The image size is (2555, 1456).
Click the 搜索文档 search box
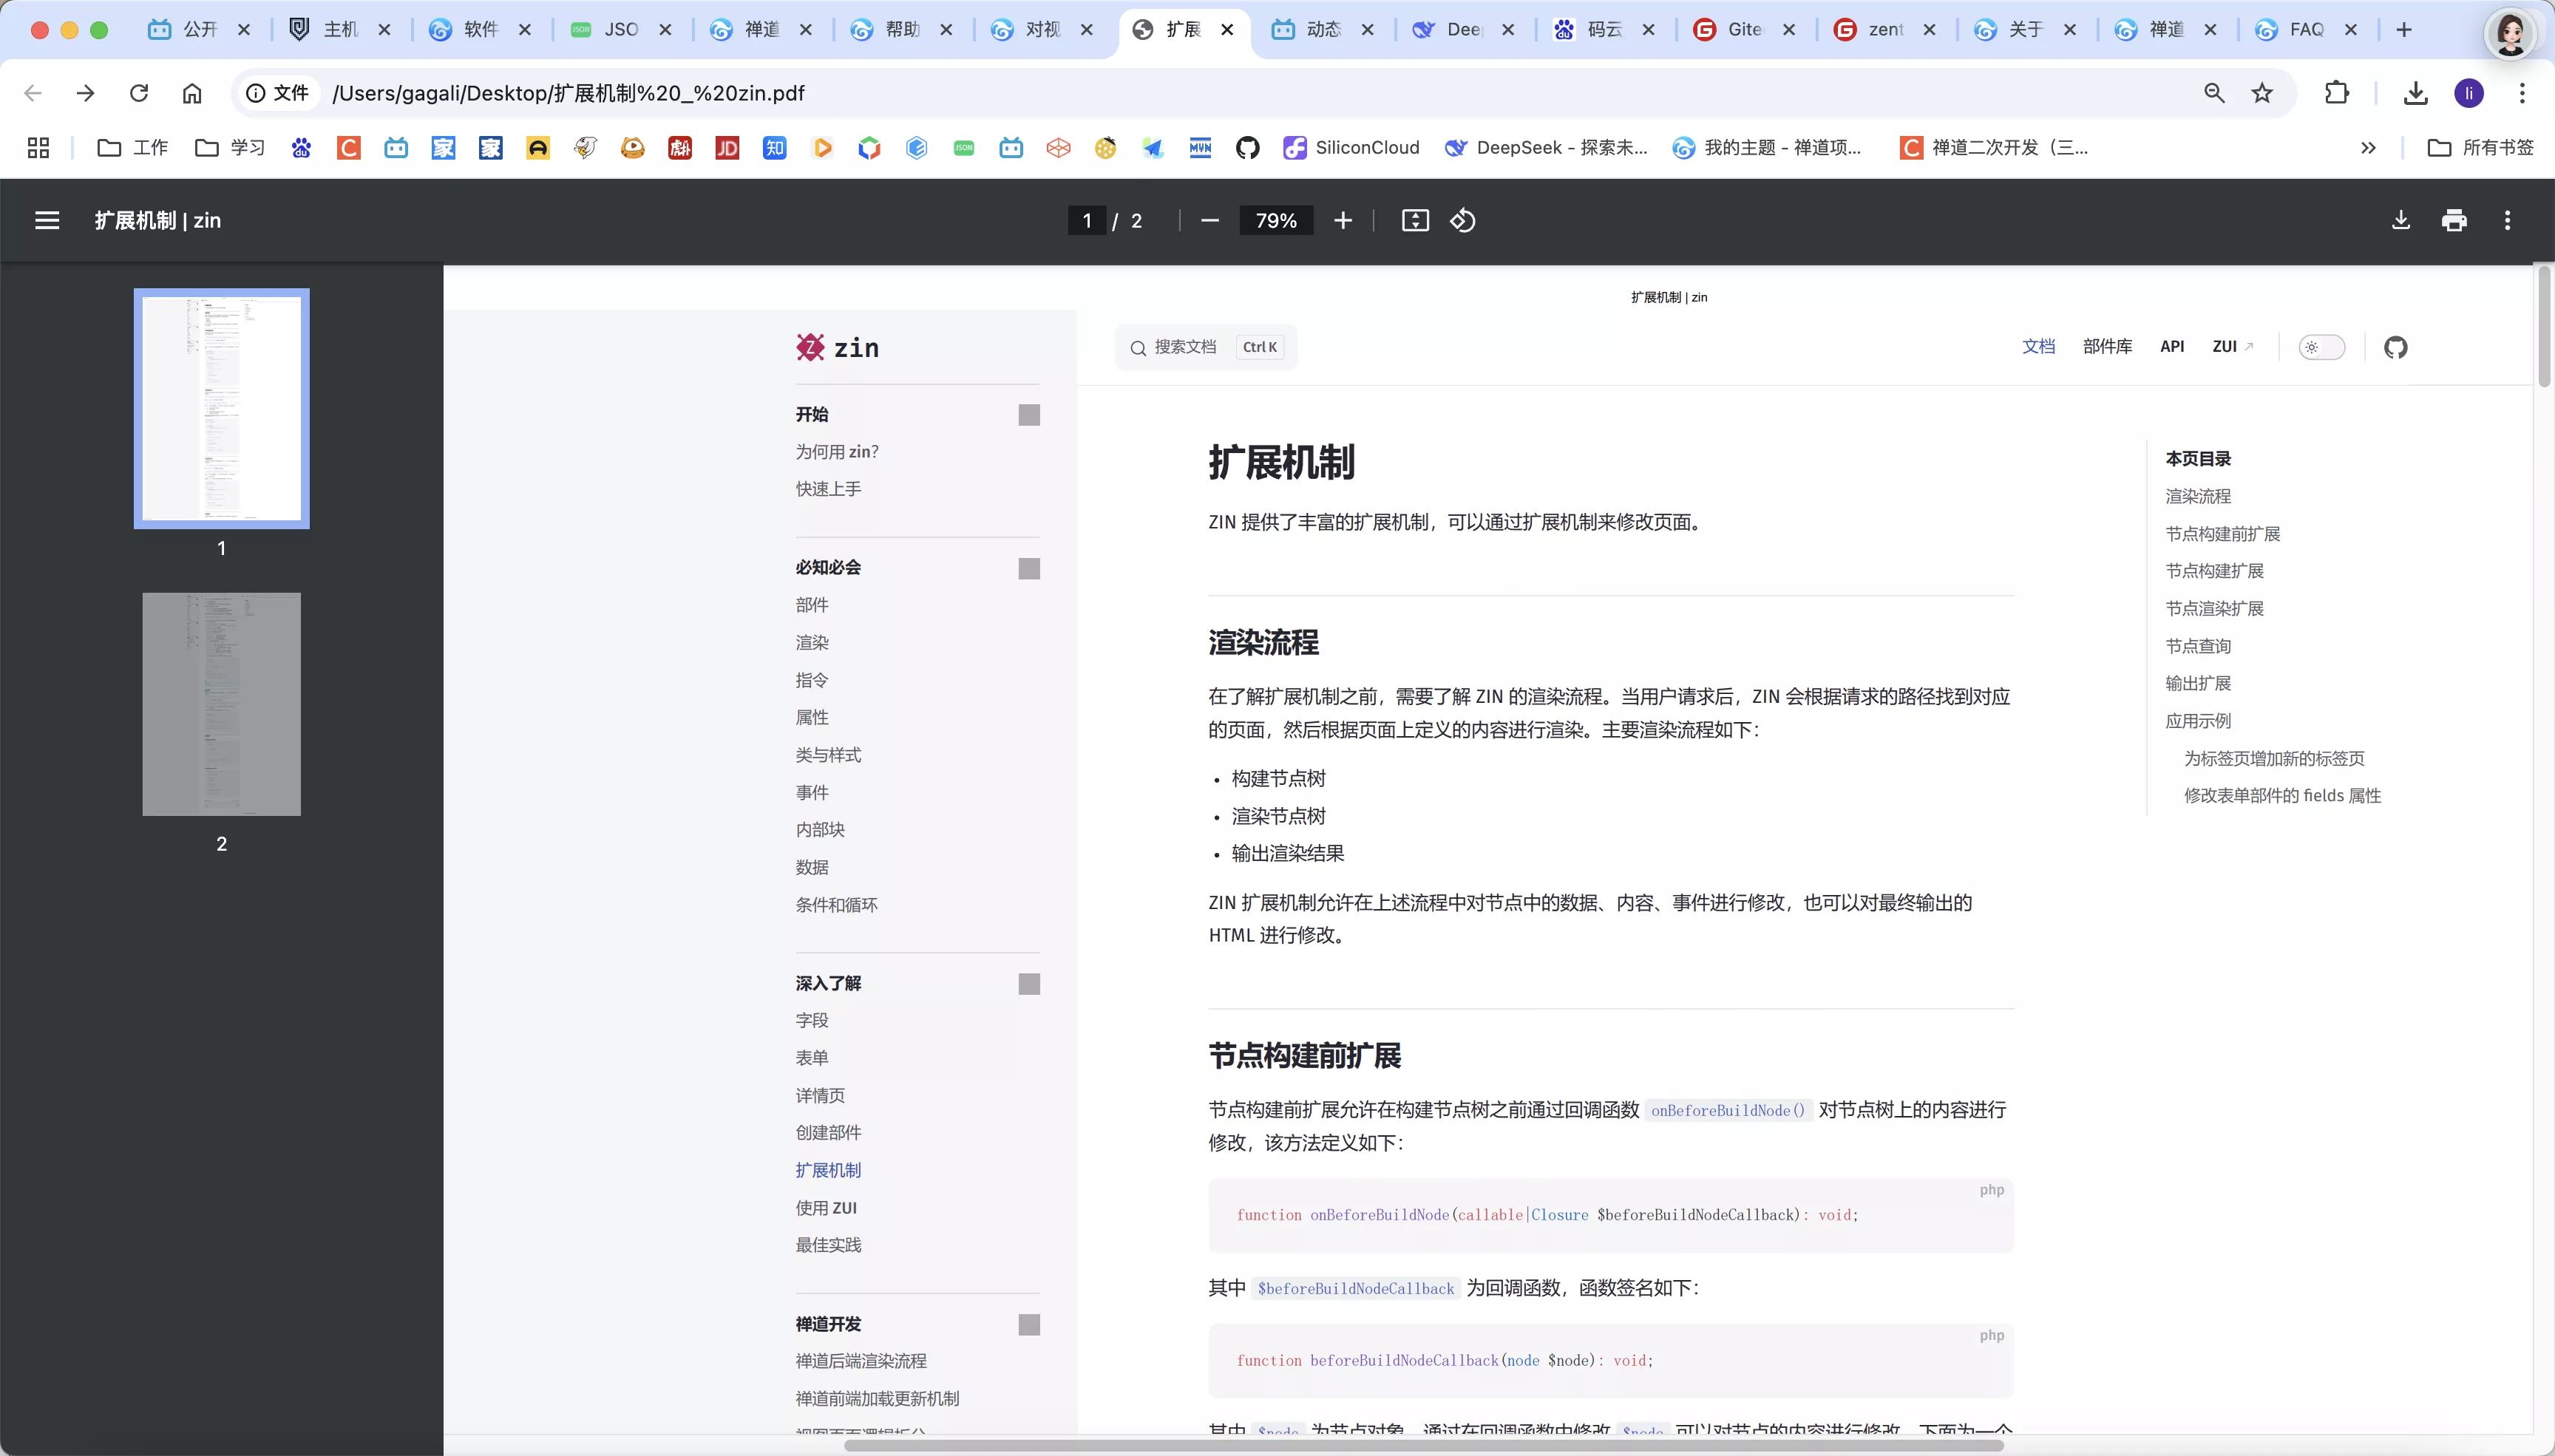click(x=1206, y=347)
